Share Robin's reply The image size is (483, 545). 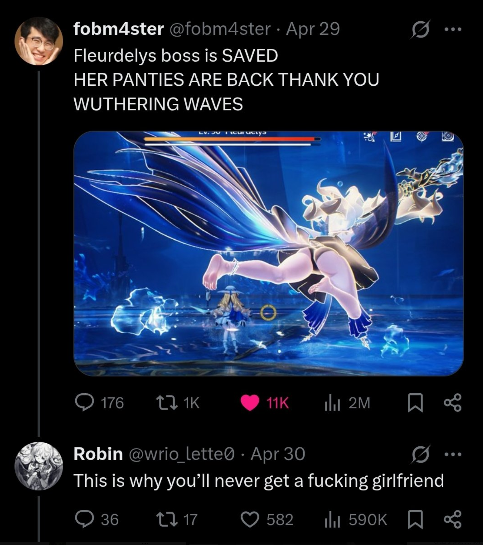click(x=452, y=519)
